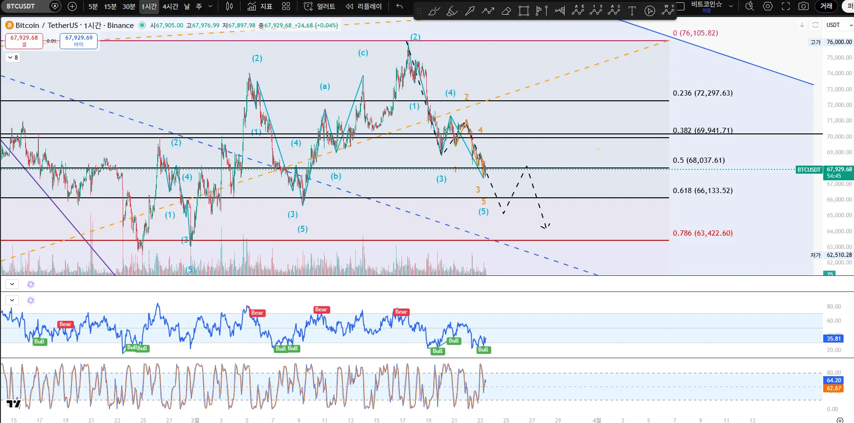The height and width of the screenshot is (423, 854).
Task: Take a chart snapshot with camera icon
Action: click(x=803, y=6)
